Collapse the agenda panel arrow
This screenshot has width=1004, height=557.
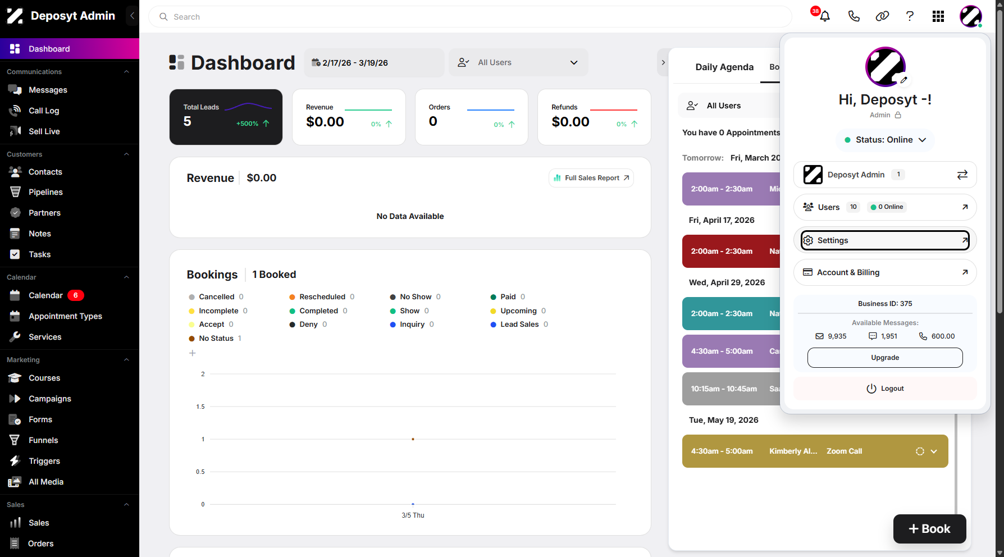(663, 62)
